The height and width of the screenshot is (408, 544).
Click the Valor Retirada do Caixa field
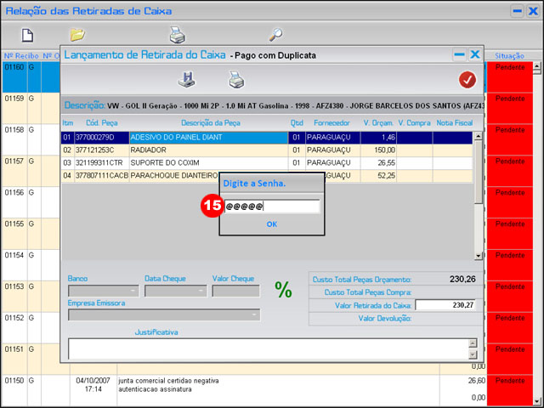pyautogui.click(x=445, y=305)
